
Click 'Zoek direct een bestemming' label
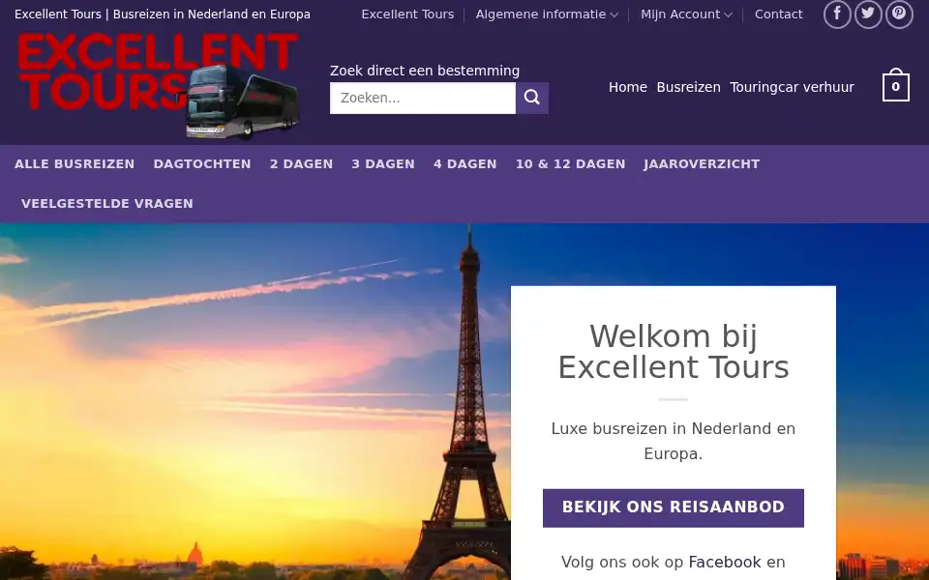425,71
